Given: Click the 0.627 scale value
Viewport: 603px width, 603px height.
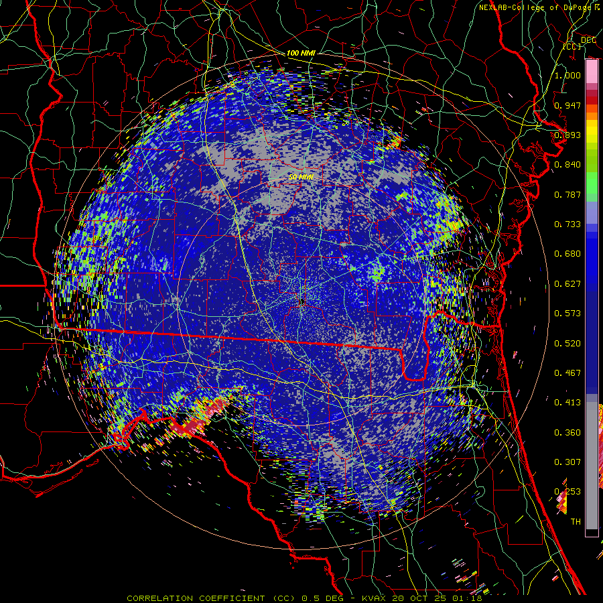Looking at the screenshot, I should point(567,284).
